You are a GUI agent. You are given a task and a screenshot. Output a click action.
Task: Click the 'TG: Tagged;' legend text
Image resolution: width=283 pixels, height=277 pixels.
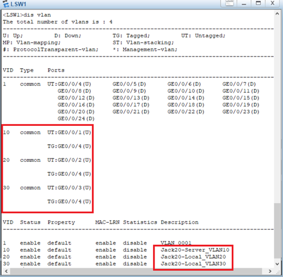(131, 36)
